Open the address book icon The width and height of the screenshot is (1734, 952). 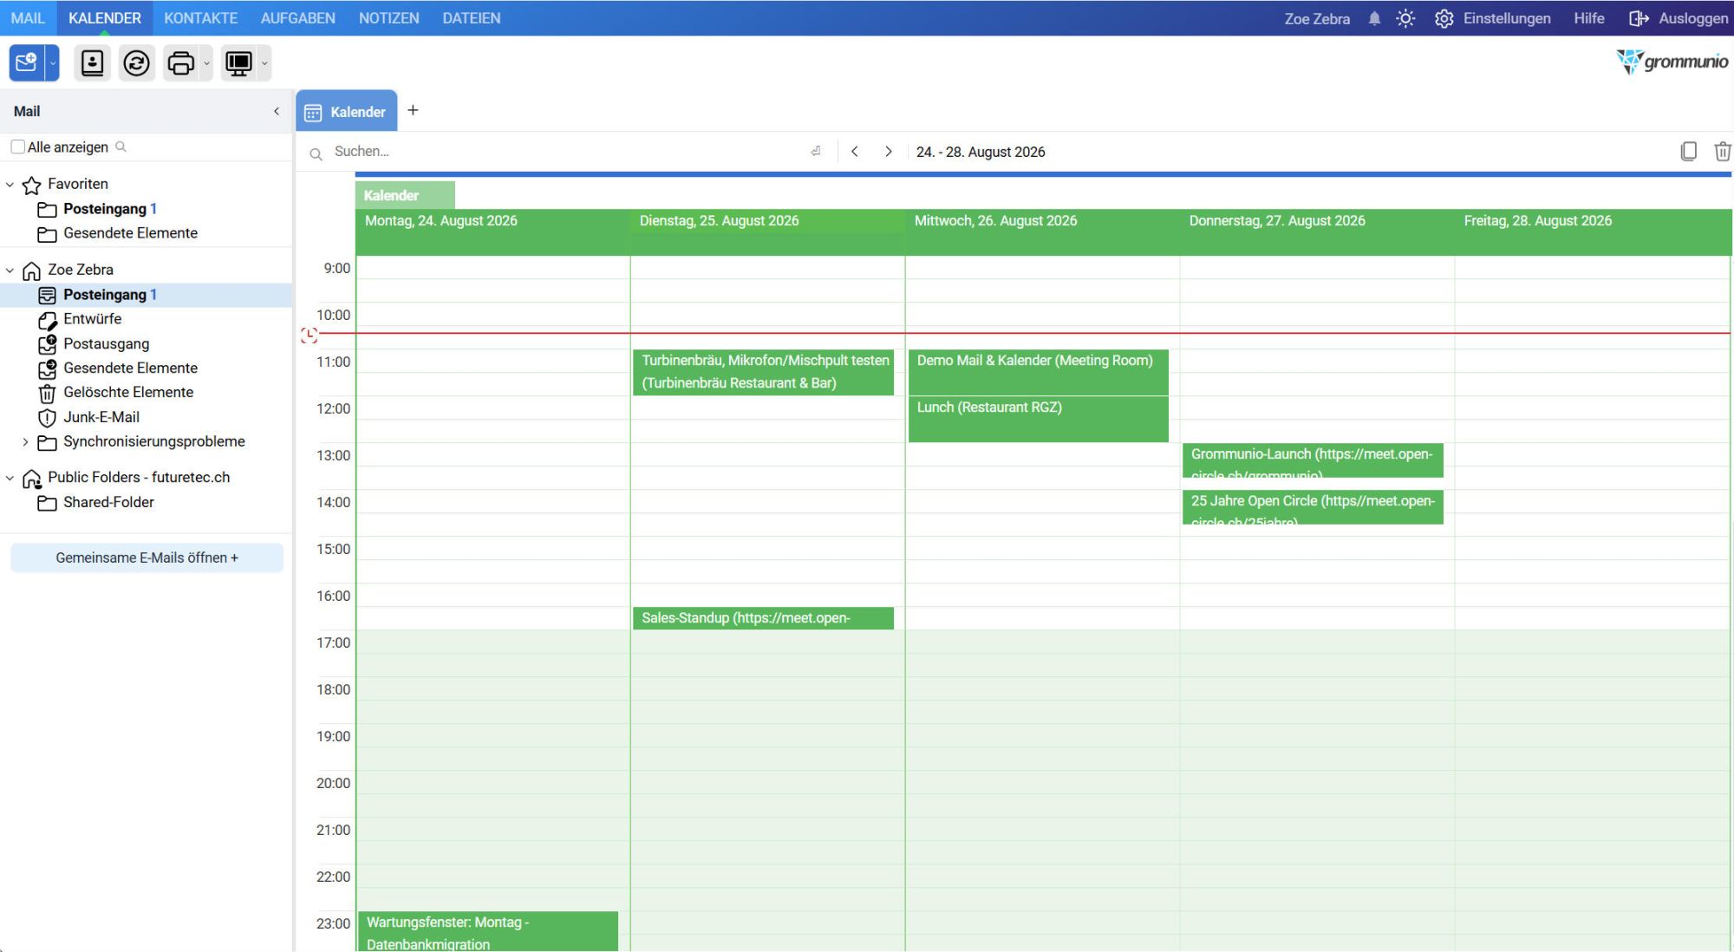92,62
